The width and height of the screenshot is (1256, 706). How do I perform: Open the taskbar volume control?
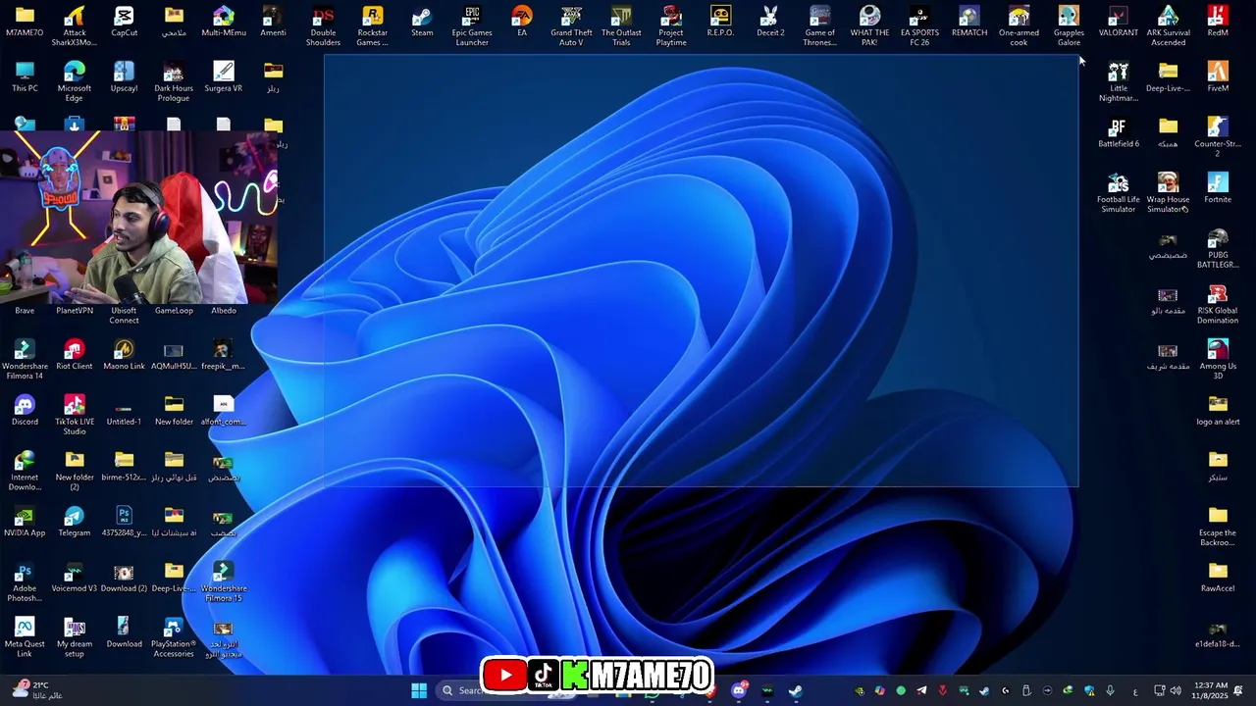tap(1176, 690)
